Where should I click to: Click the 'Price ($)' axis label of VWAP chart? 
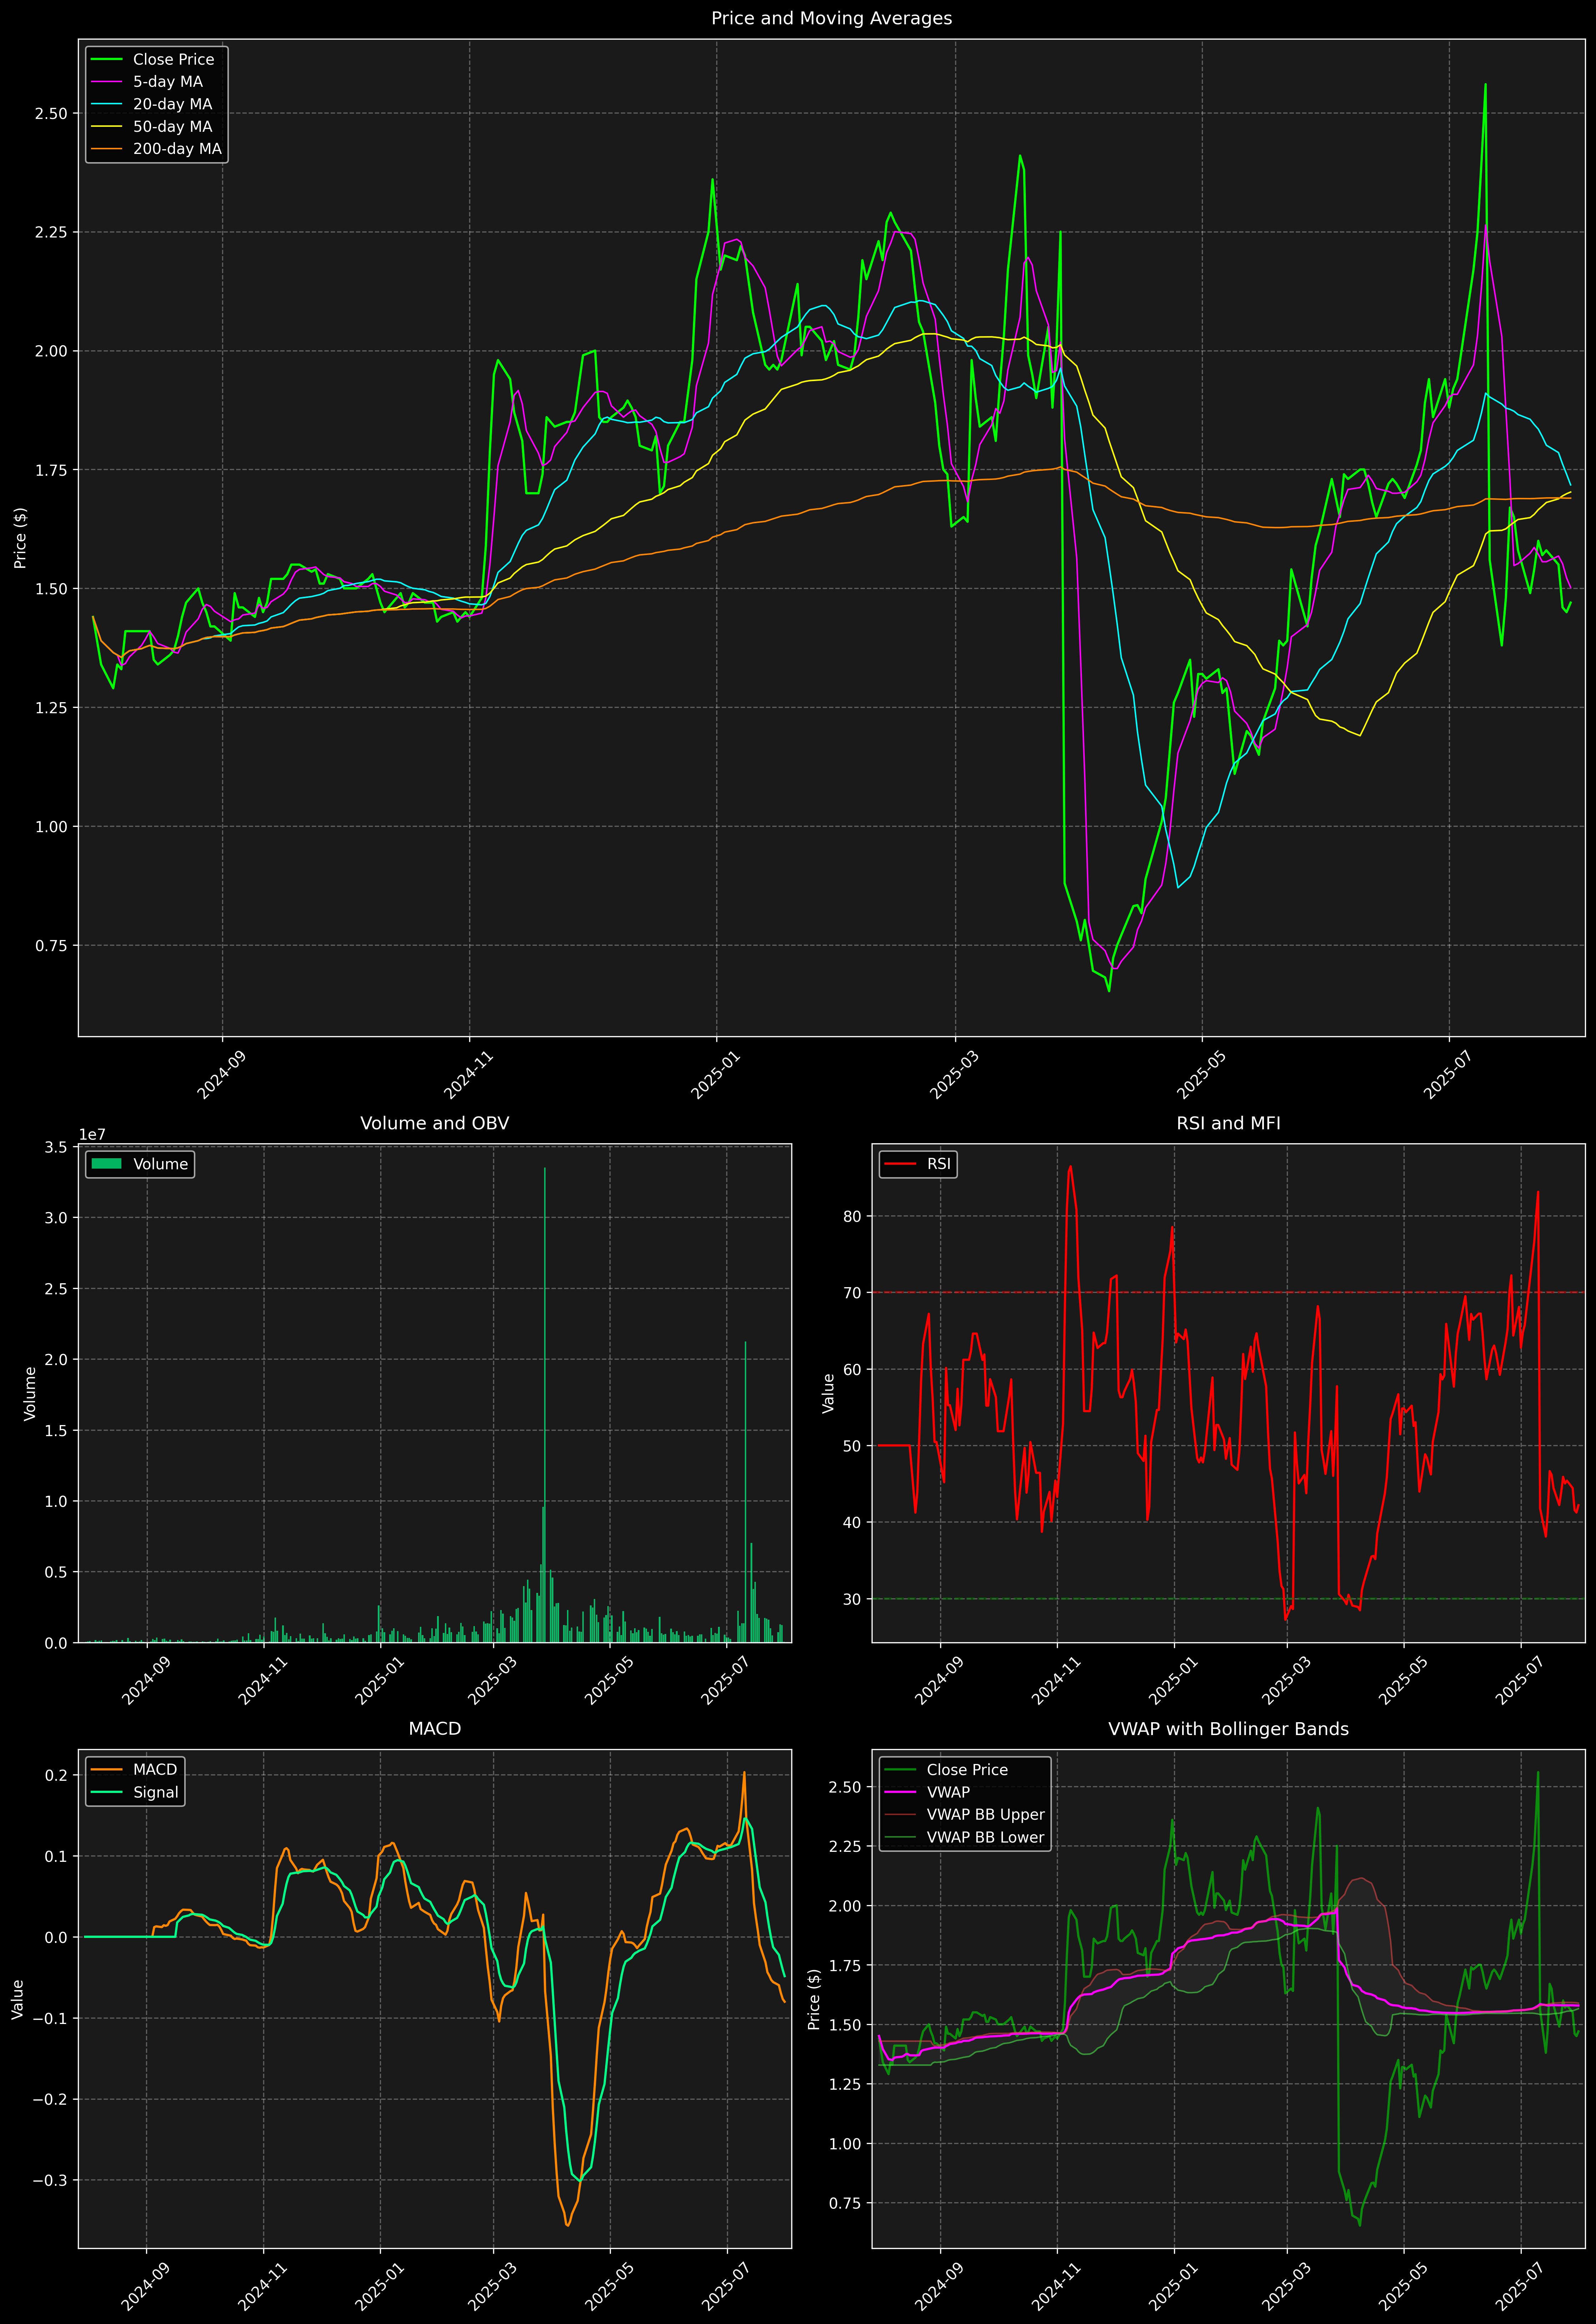pyautogui.click(x=814, y=1999)
